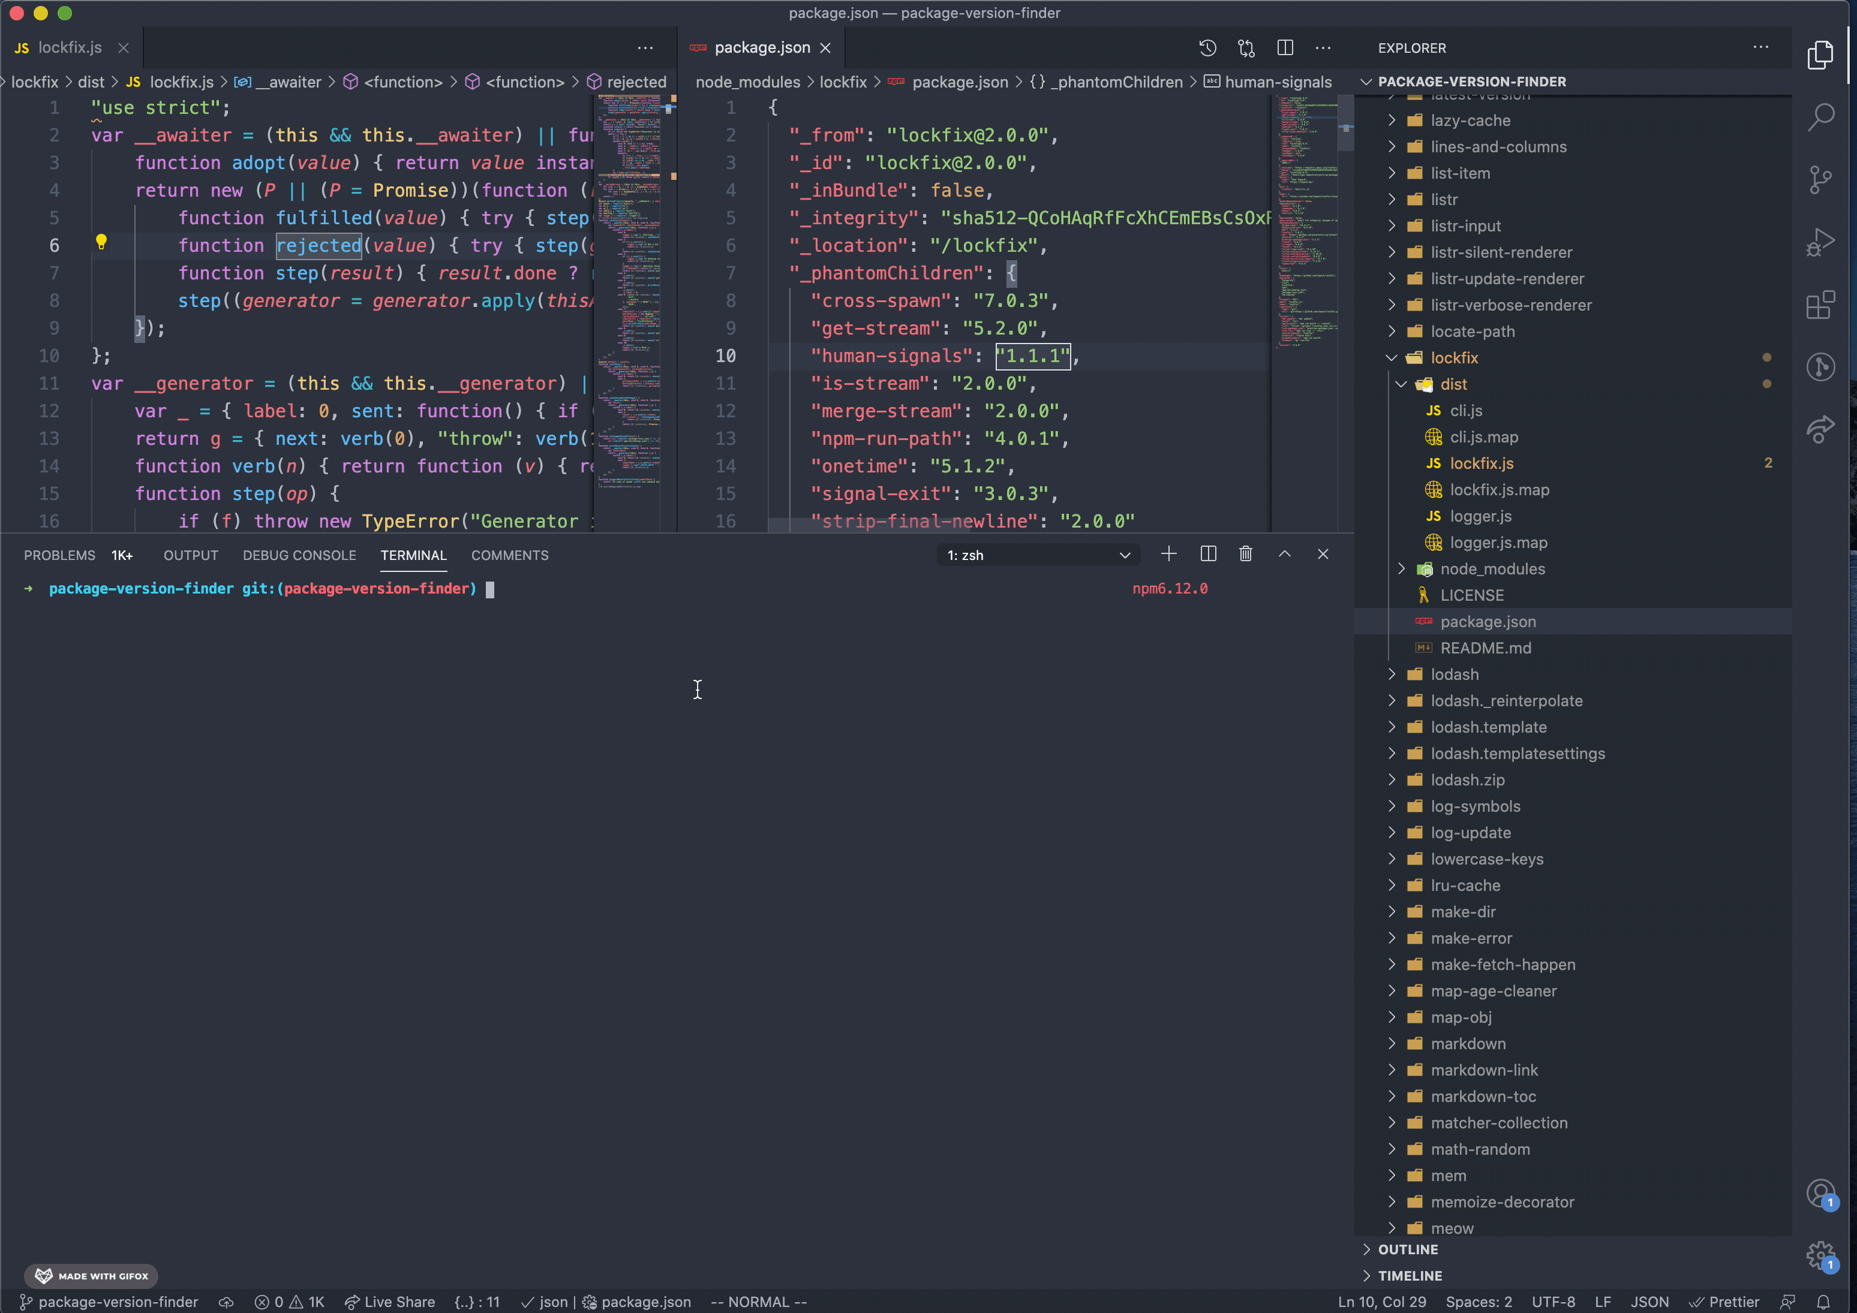Switch to the lockfix.js editor tab

(70, 48)
